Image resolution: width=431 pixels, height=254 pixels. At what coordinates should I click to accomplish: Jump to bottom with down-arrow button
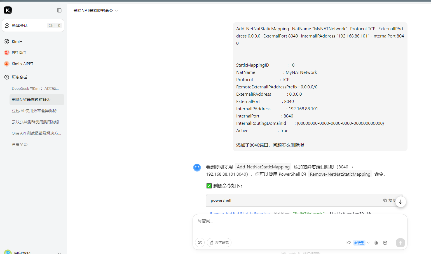tap(401, 202)
